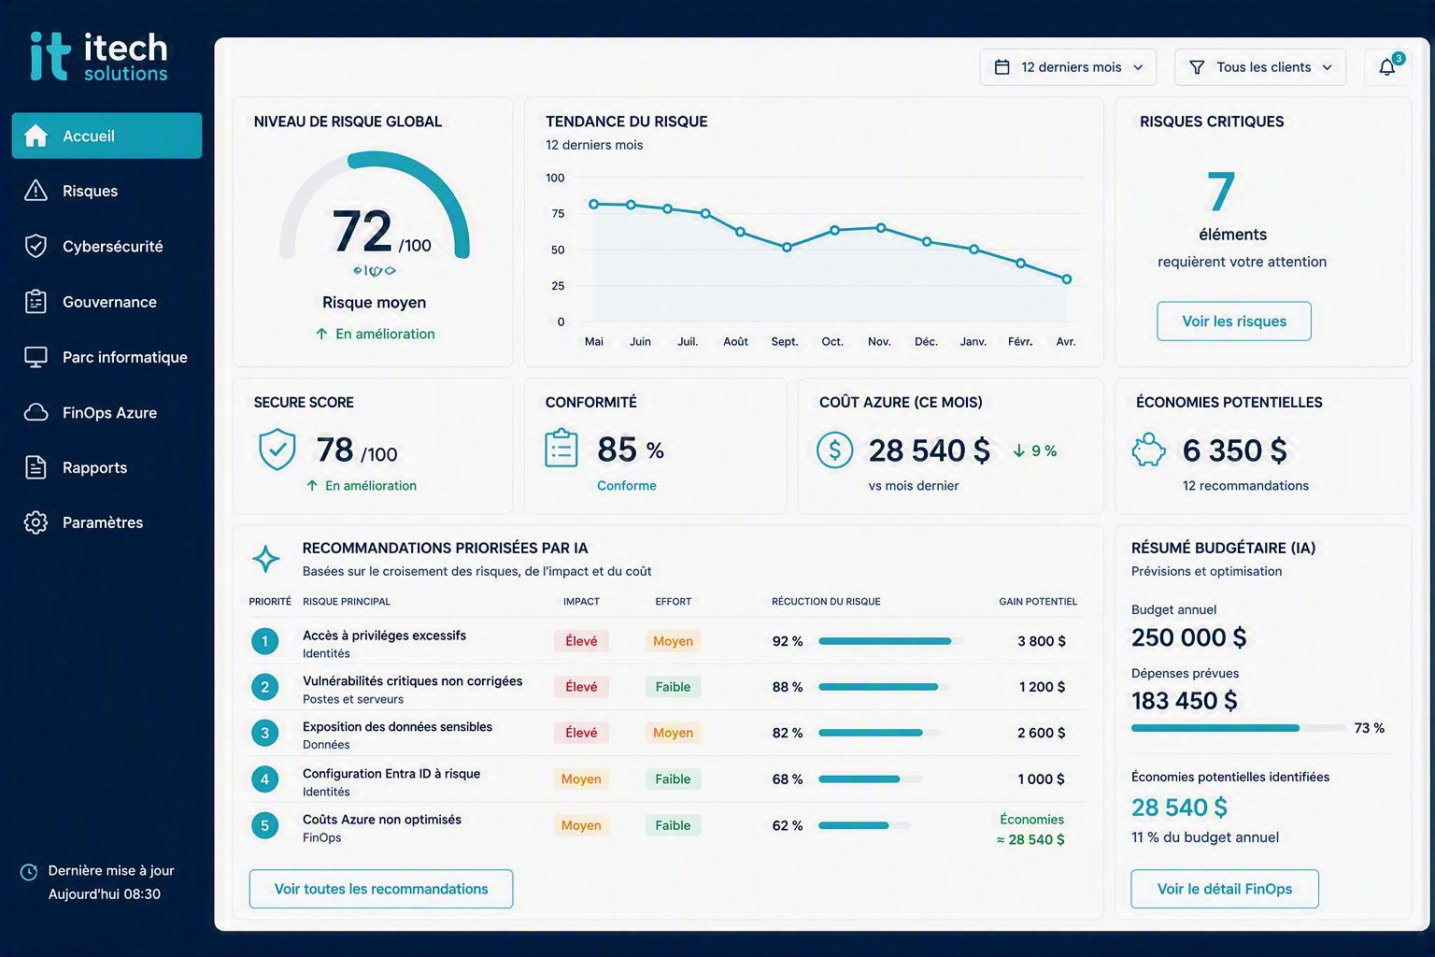
Task: Open the Gouvernance section
Action: tap(107, 301)
